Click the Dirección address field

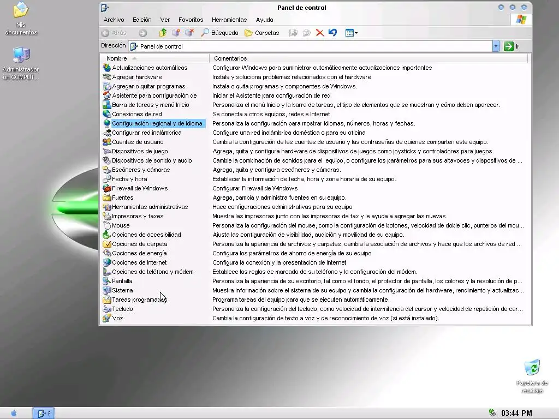(310, 46)
